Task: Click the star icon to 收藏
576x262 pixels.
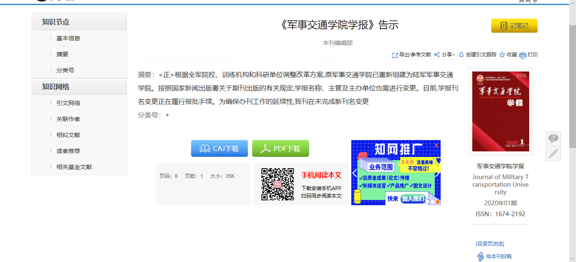Action: click(502, 55)
